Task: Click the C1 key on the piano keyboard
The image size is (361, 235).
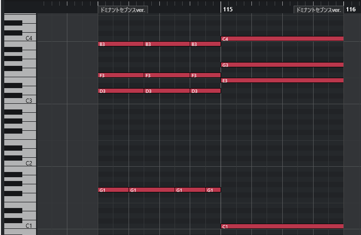Action: pos(29,226)
